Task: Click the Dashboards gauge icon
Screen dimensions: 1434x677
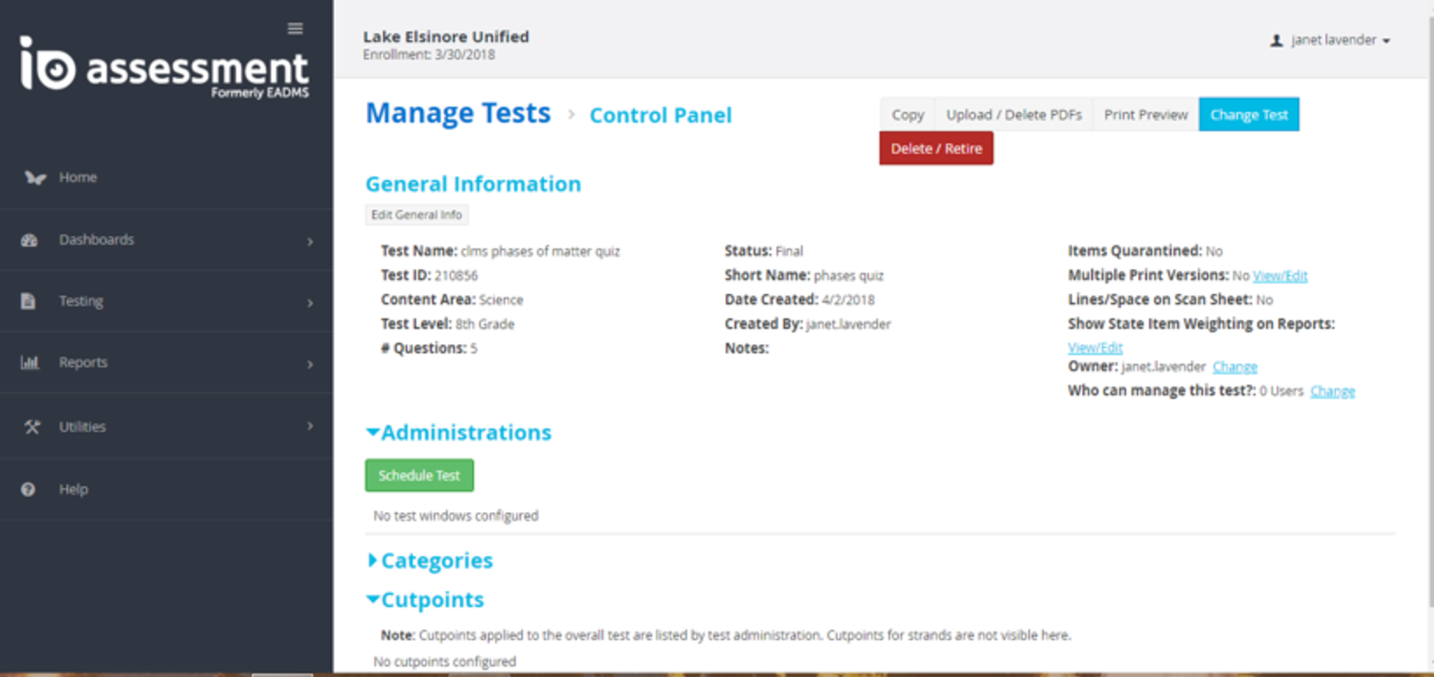Action: 29,240
